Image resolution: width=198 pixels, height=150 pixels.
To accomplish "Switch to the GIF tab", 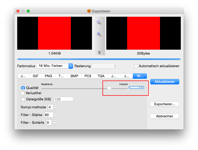I will click(x=36, y=76).
